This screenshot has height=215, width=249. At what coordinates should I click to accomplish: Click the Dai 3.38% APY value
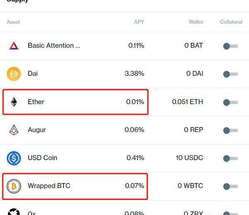[x=134, y=73]
